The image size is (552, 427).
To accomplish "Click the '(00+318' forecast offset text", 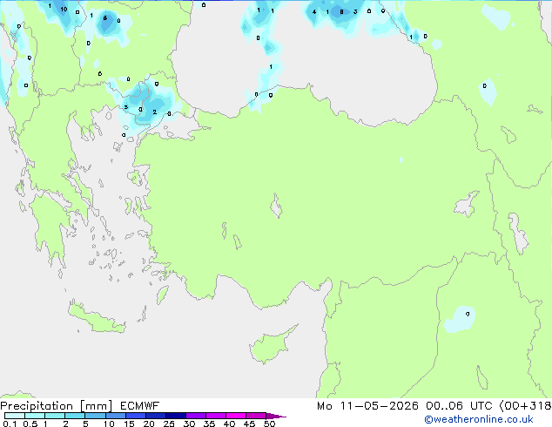I will 525,406.
